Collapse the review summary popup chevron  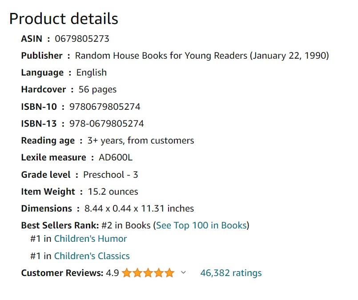[183, 273]
